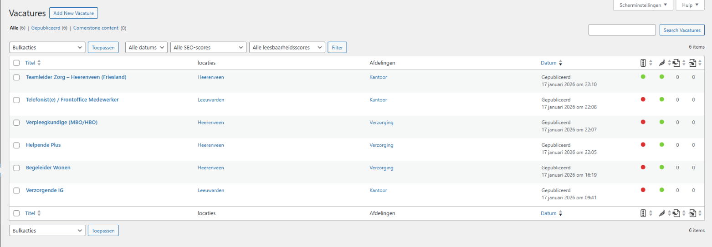712x247 pixels.
Task: Show the Cornerstone content view
Action: click(96, 28)
